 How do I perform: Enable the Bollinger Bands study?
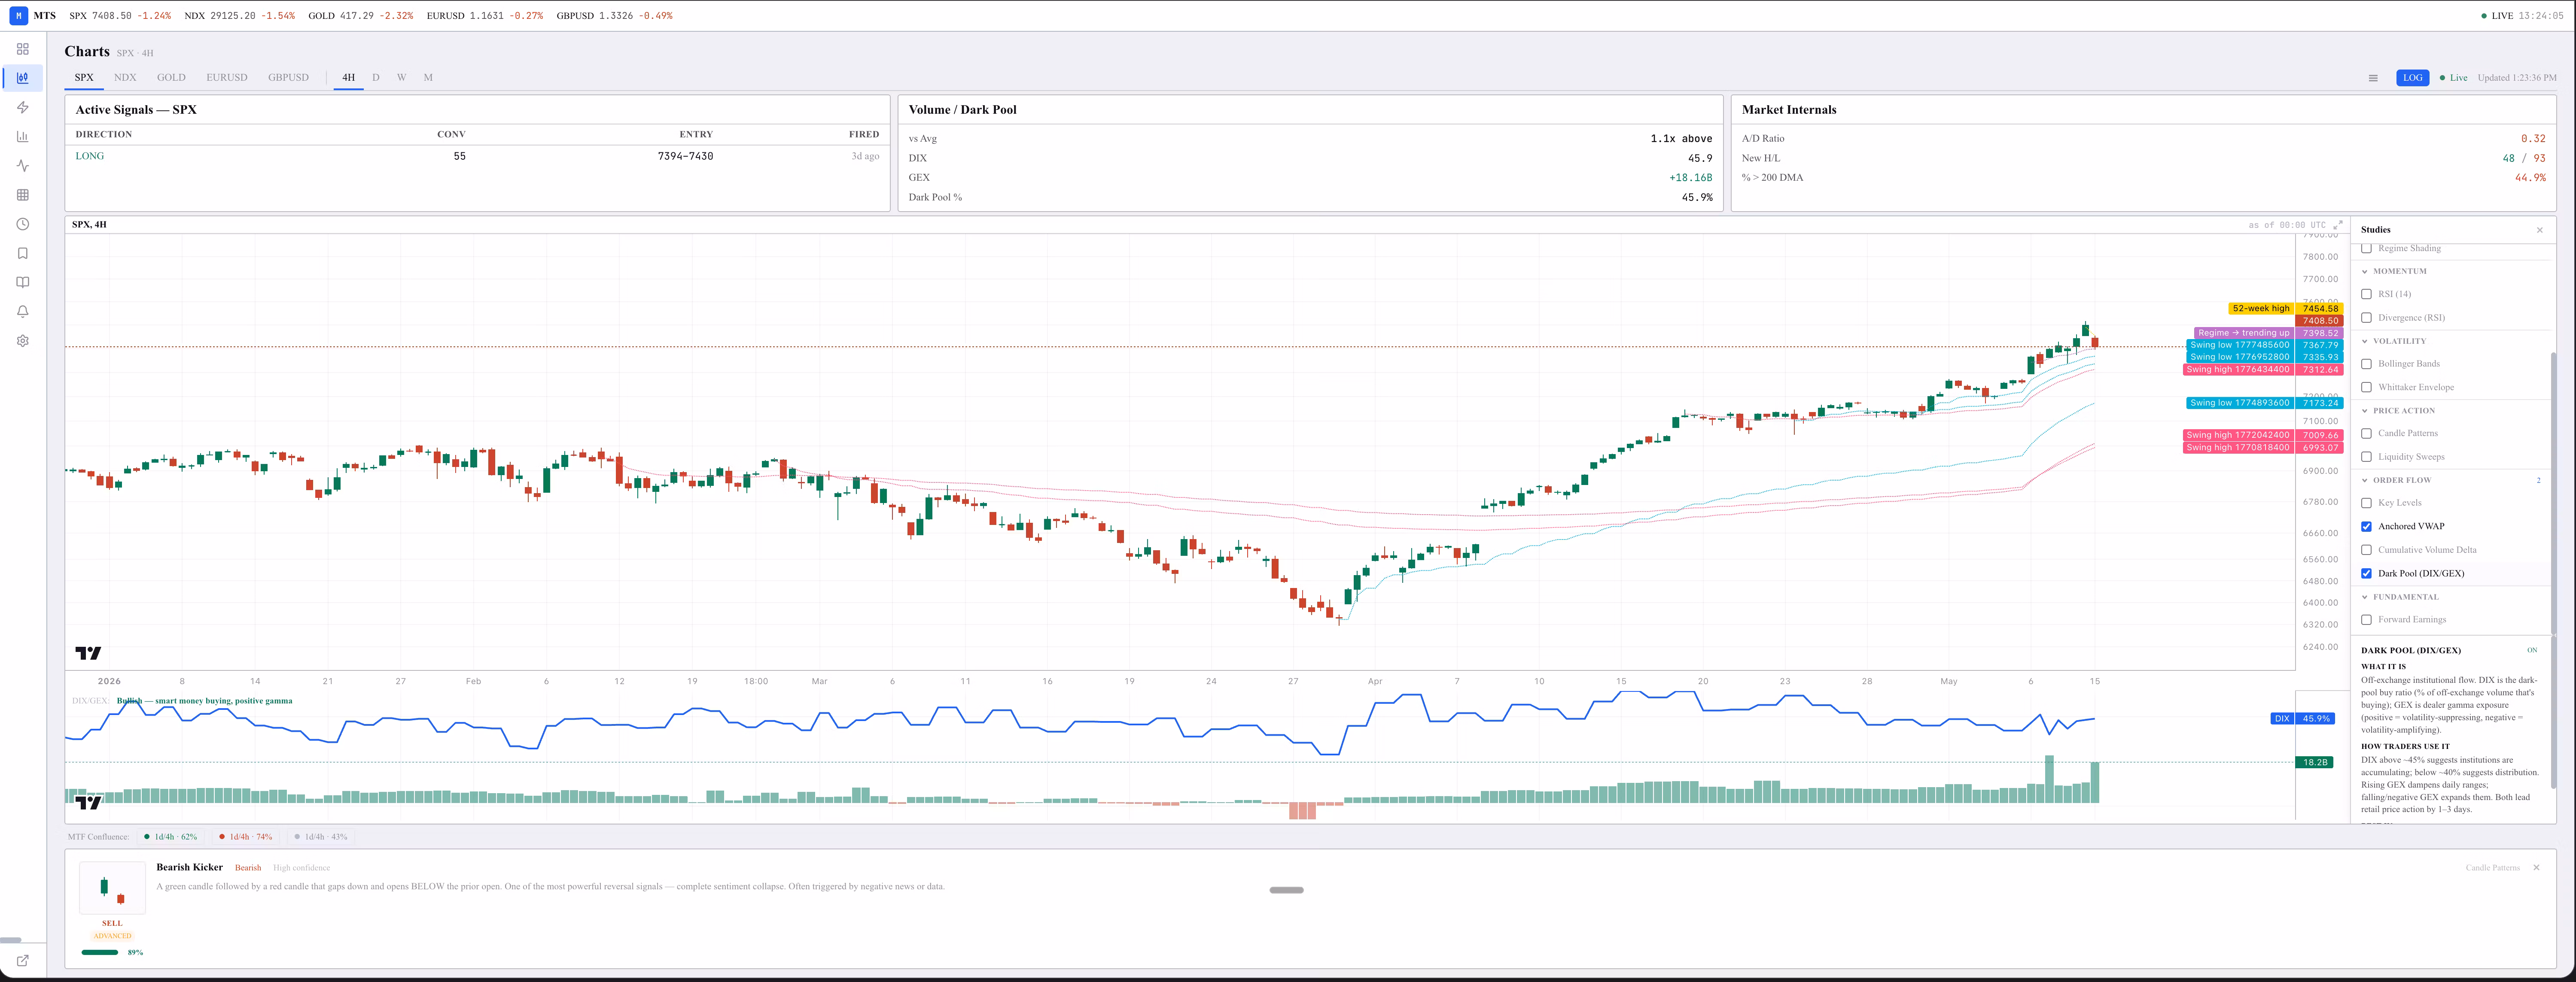(x=2366, y=364)
